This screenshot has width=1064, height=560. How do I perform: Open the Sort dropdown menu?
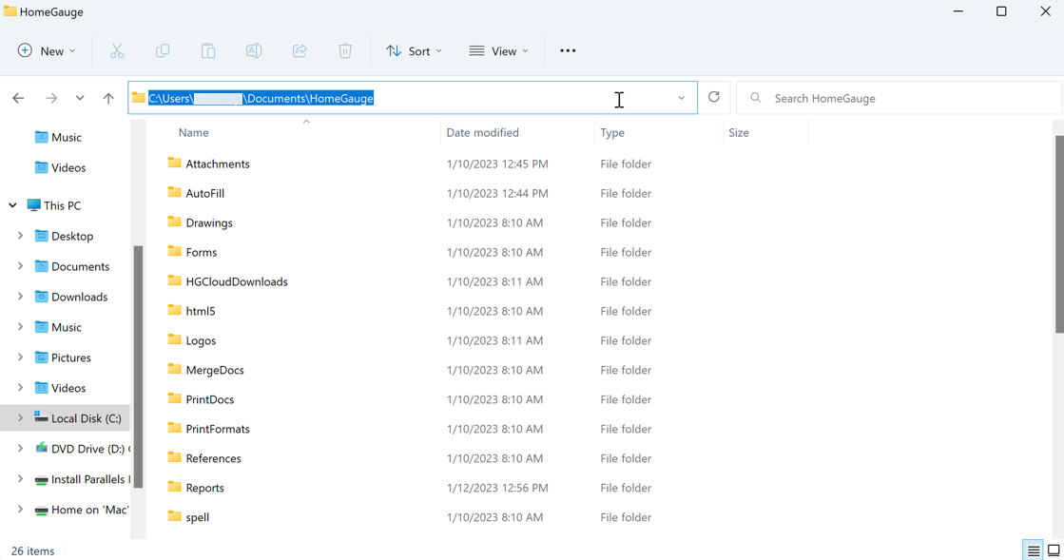click(x=414, y=51)
